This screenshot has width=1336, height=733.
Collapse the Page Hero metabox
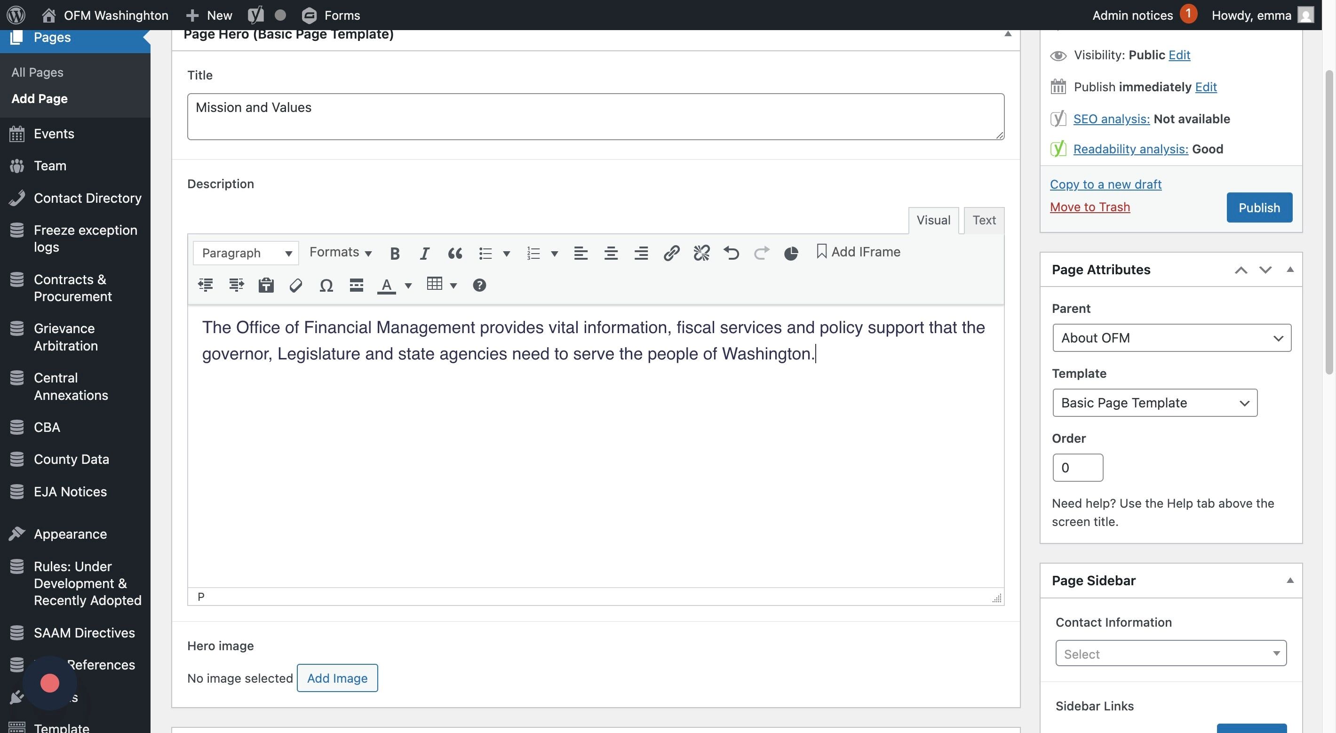pyautogui.click(x=1008, y=34)
